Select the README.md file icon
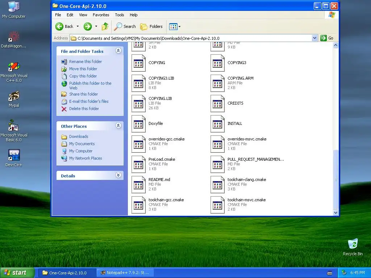Screen dimensions: 371x278 click(138, 185)
